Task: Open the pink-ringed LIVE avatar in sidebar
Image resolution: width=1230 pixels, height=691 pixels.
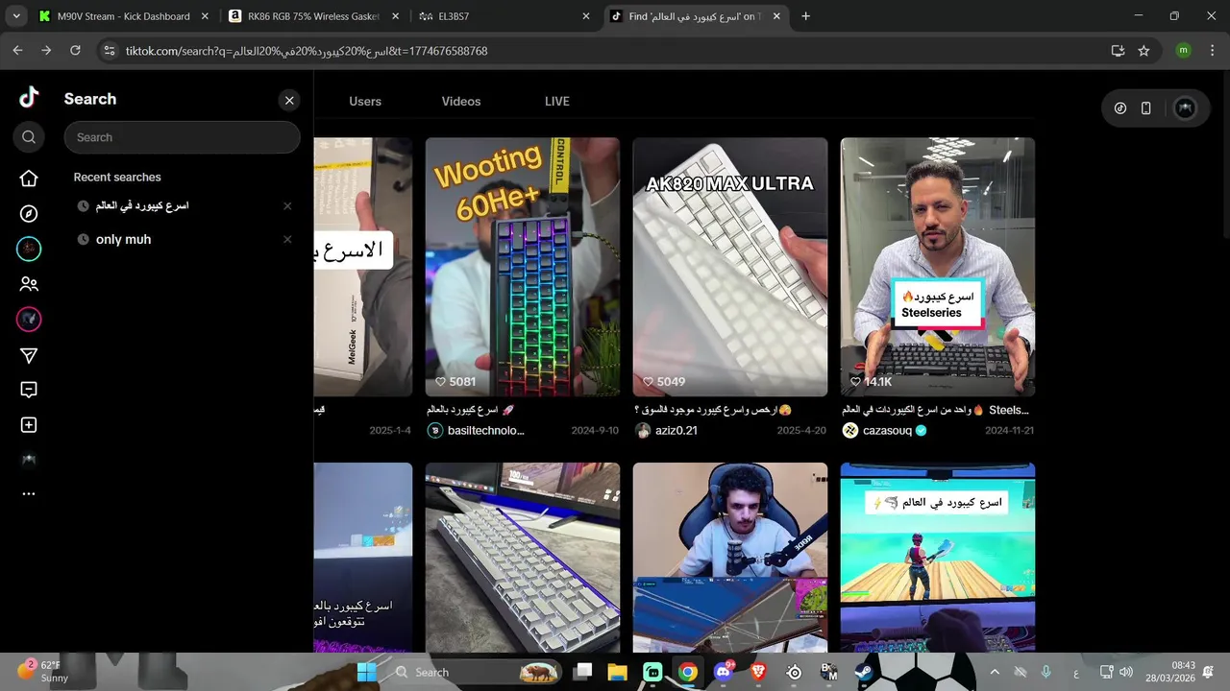Action: [x=29, y=319]
